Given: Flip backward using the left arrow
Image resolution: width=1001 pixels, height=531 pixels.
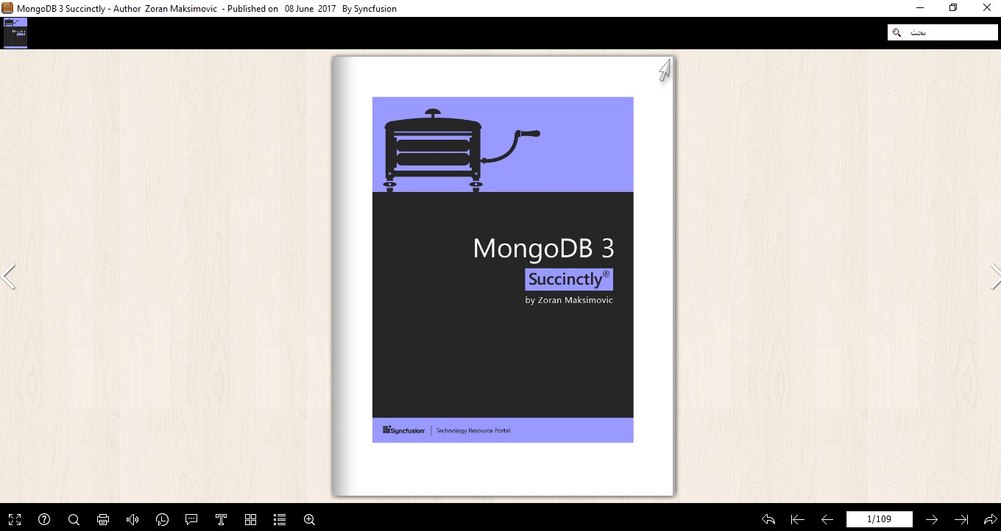Looking at the screenshot, I should 10,277.
